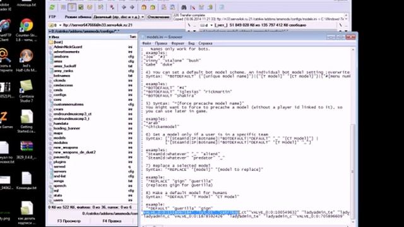The height and width of the screenshot is (227, 404).
Task: Select the cmdaccess file row
Action: click(x=93, y=85)
